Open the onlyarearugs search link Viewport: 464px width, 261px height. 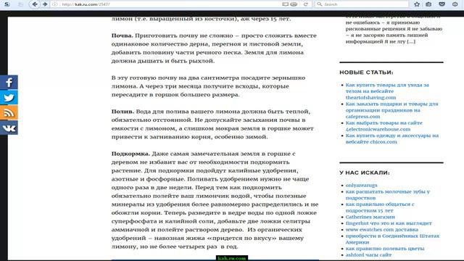pos(361,186)
